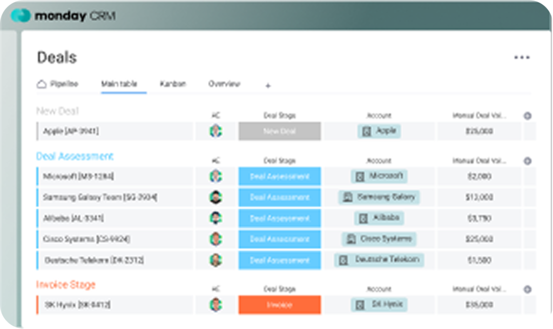Image resolution: width=553 pixels, height=329 pixels.
Task: Open the SK Hynix account chip
Action: (x=379, y=305)
